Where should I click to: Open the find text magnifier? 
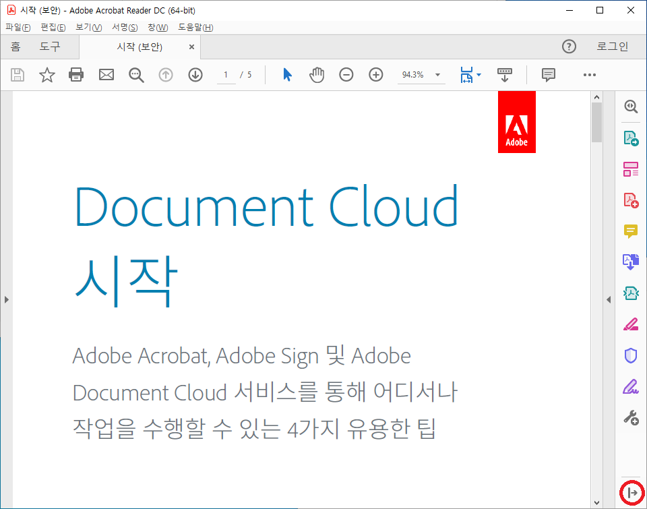pyautogui.click(x=136, y=75)
